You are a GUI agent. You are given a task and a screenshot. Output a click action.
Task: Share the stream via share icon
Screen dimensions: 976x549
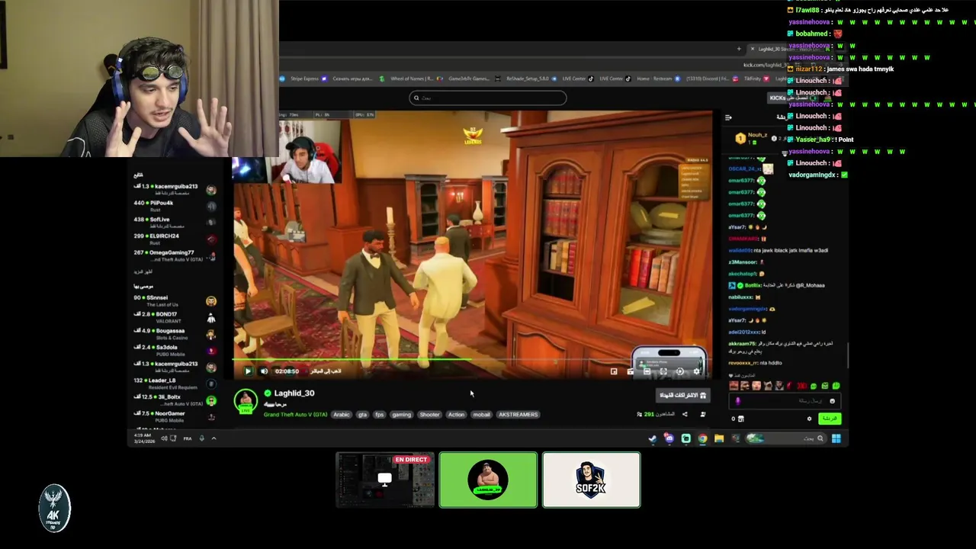click(x=685, y=414)
